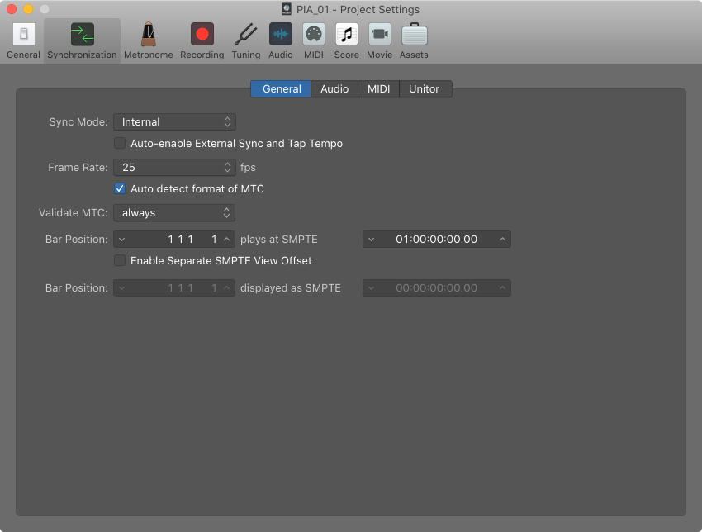This screenshot has height=532, width=702.
Task: Open the Score settings pane
Action: 347,40
